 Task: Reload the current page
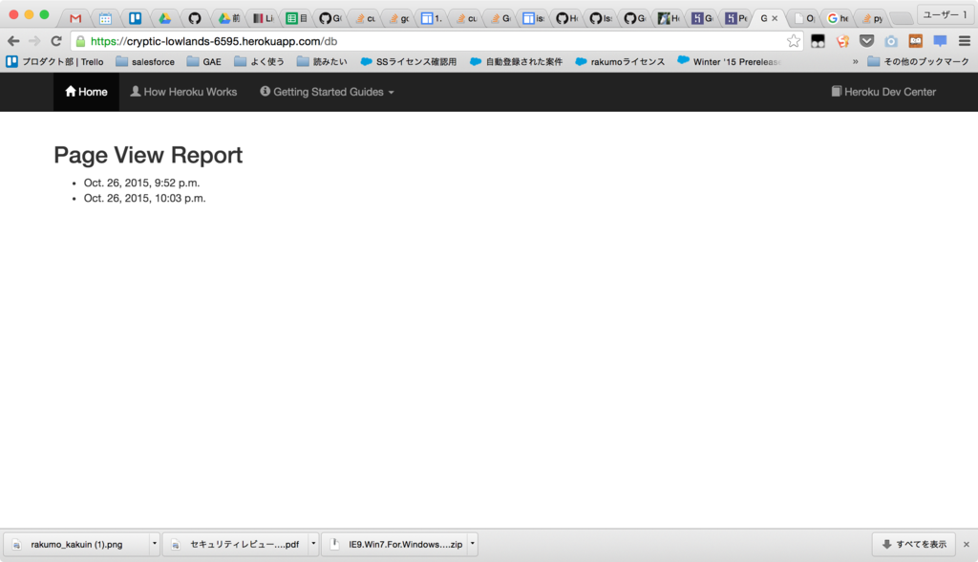coord(54,42)
